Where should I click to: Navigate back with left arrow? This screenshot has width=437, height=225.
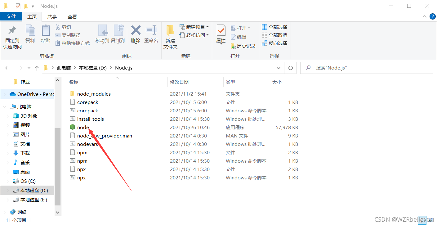tap(8, 68)
